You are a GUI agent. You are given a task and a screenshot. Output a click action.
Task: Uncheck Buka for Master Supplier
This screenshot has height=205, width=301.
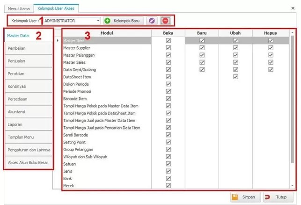(168, 48)
